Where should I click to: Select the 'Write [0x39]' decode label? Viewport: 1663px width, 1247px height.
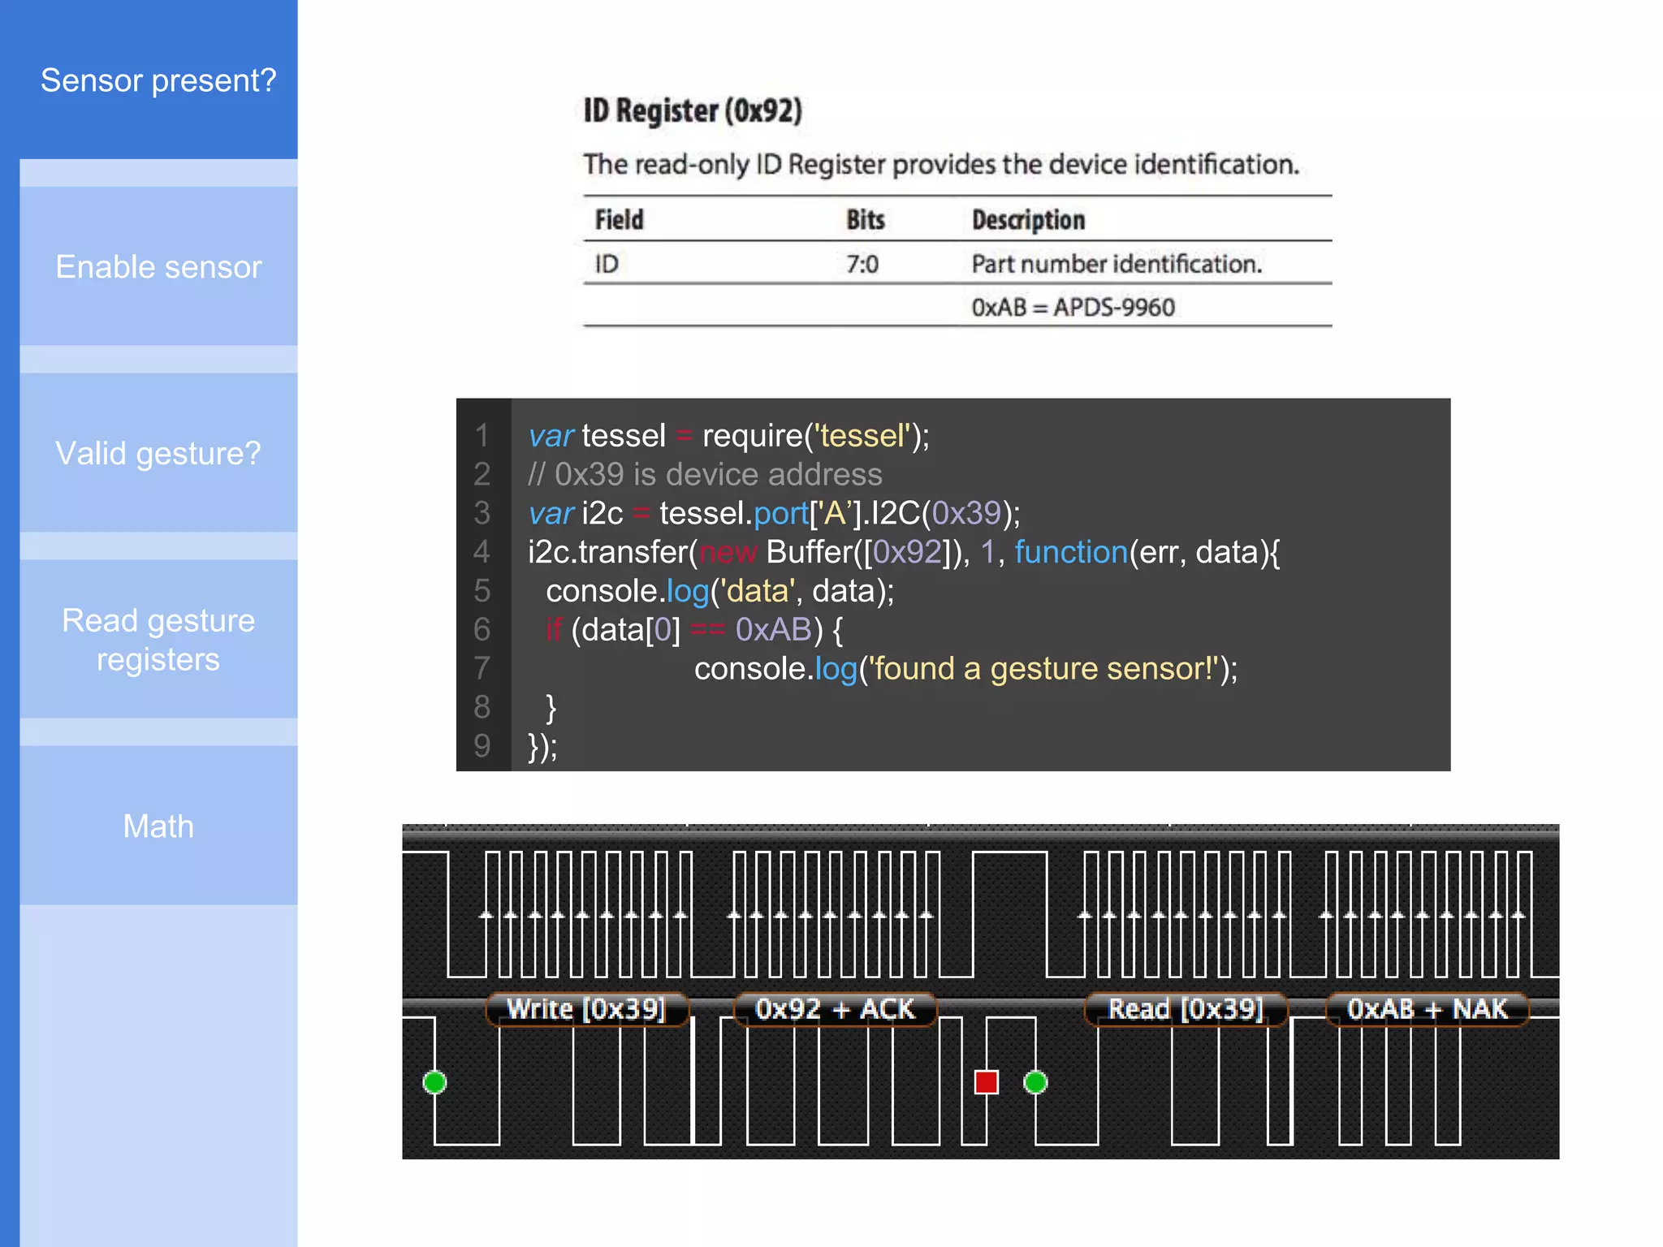586,1009
